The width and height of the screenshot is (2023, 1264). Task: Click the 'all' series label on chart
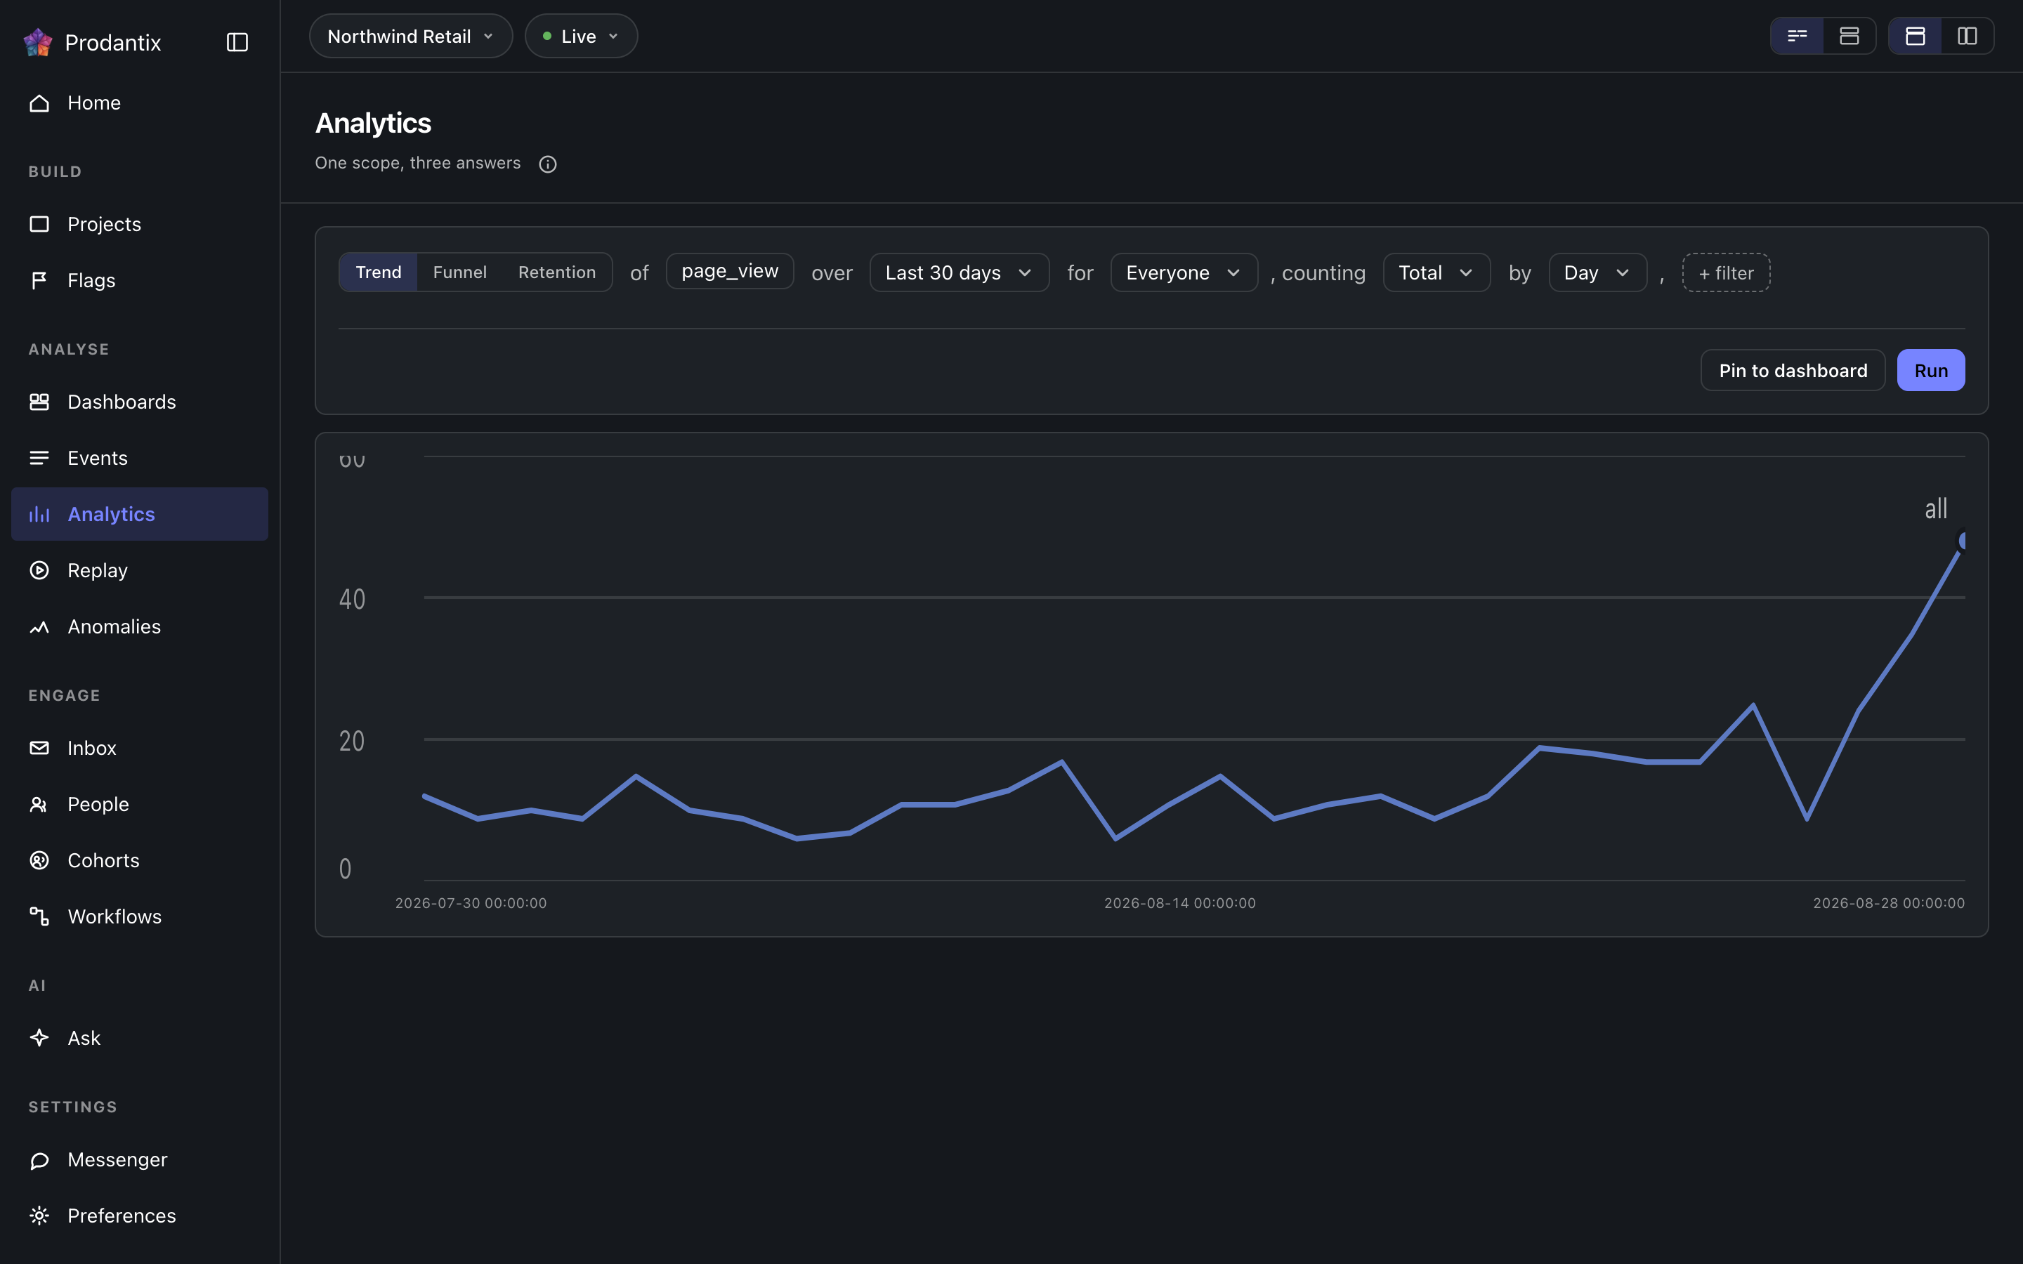pyautogui.click(x=1935, y=508)
